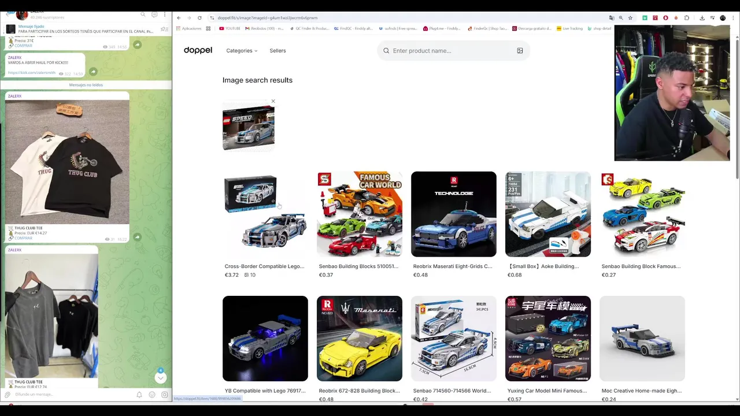Image resolution: width=740 pixels, height=416 pixels.
Task: Click the €3.72 price of the Cross-Border Lego
Action: pos(231,275)
